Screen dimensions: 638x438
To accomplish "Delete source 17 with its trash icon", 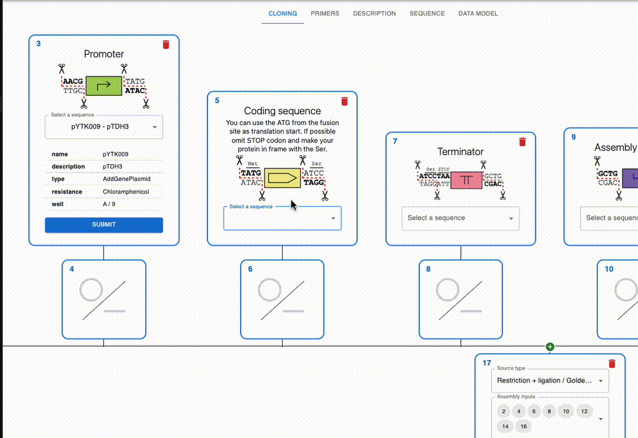I will [x=612, y=363].
